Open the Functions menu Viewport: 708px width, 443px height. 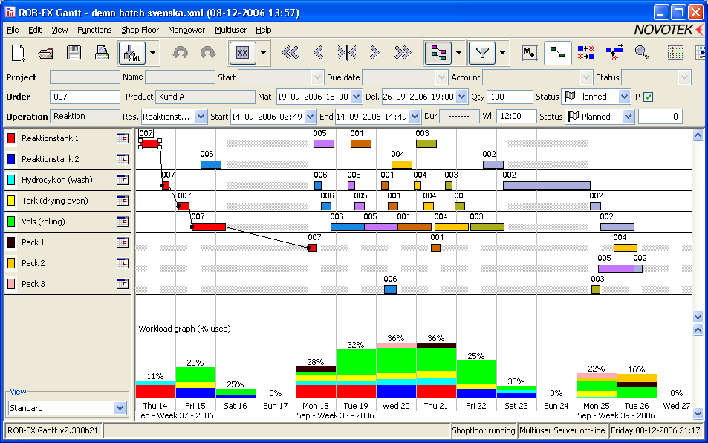pyautogui.click(x=94, y=30)
